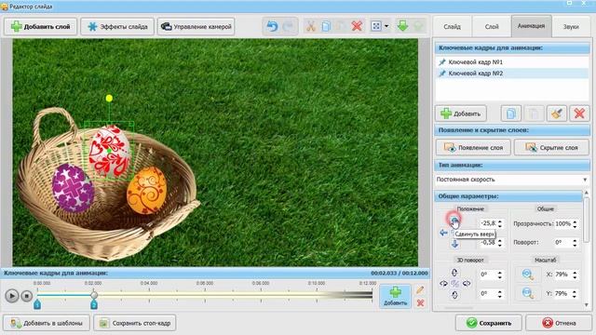
Task: Switch to the Слой tab
Action: 492,27
